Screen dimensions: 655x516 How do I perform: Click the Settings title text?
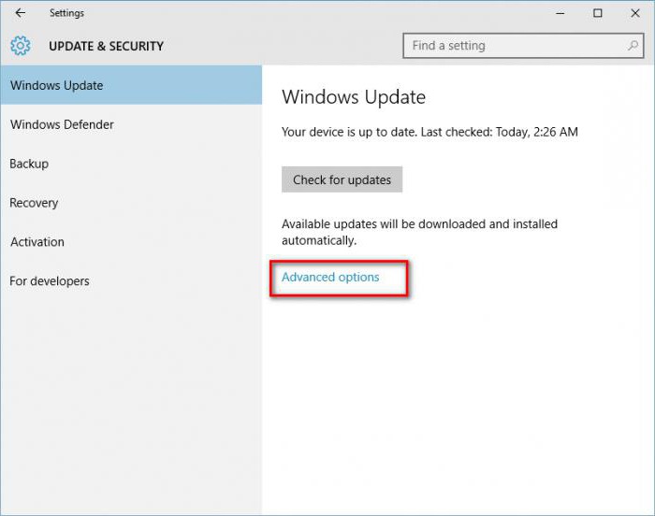tap(66, 13)
